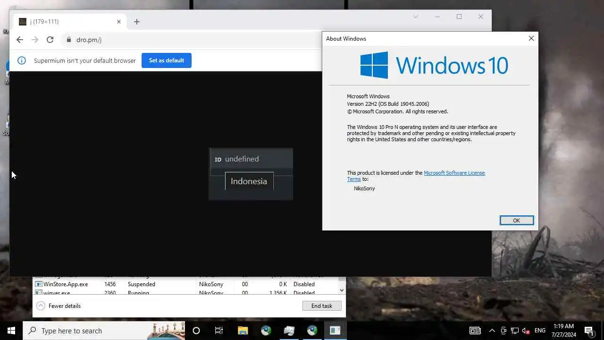
Task: Open the tab search dropdown chevron
Action: click(x=416, y=17)
